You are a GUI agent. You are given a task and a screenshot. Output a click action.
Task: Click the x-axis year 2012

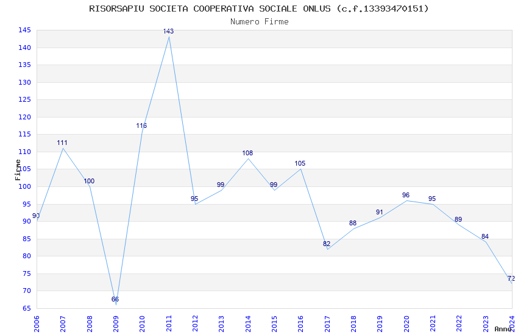[195, 324]
